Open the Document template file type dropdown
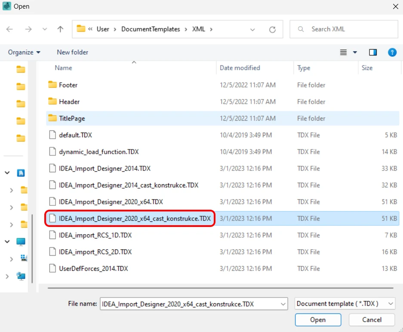Image resolution: width=403 pixels, height=332 pixels. tap(345, 304)
